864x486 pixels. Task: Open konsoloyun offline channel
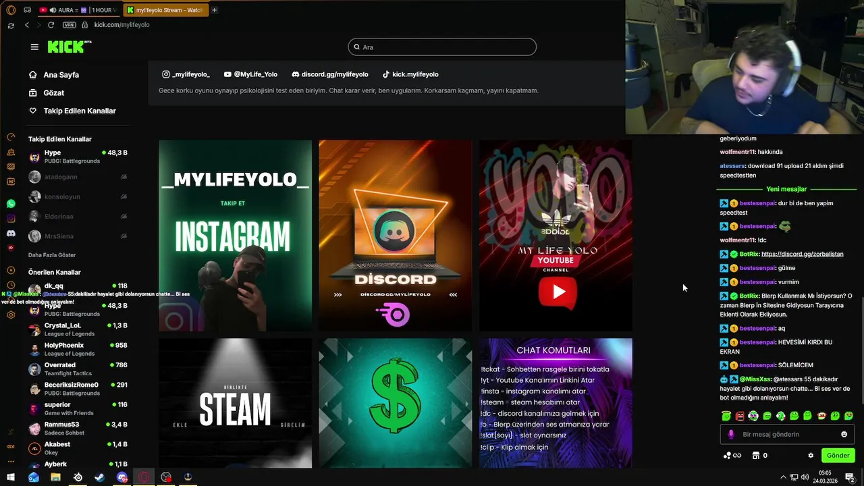point(78,196)
